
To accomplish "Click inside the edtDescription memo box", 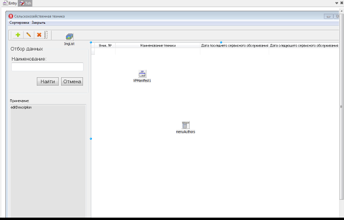I will [x=48, y=161].
